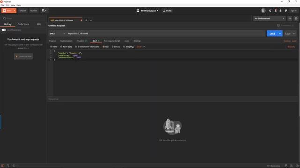
Task: Select the none body type
Action: pyautogui.click(x=51, y=47)
